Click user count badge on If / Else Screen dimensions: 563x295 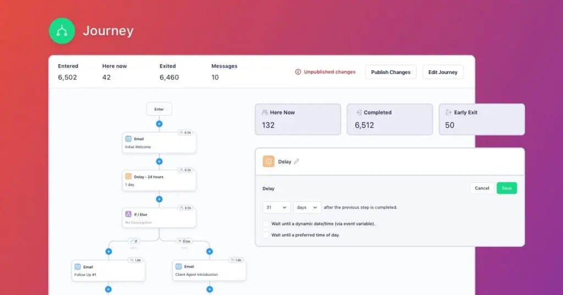tap(185, 208)
